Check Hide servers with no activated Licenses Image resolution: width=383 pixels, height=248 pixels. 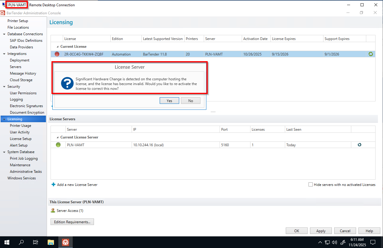(311, 184)
